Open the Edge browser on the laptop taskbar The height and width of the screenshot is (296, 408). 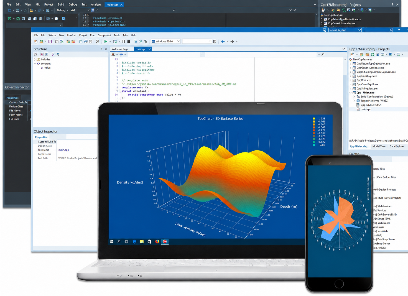pyautogui.click(x=134, y=242)
